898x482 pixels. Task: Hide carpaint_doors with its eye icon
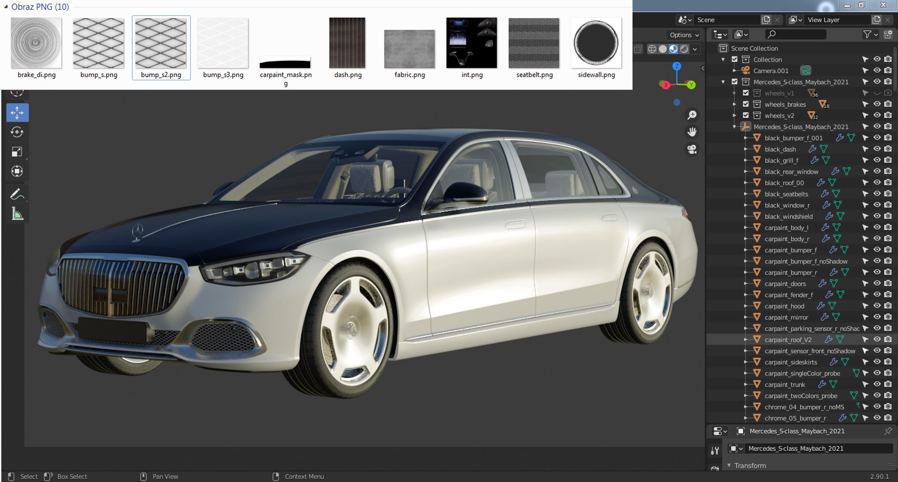(877, 284)
